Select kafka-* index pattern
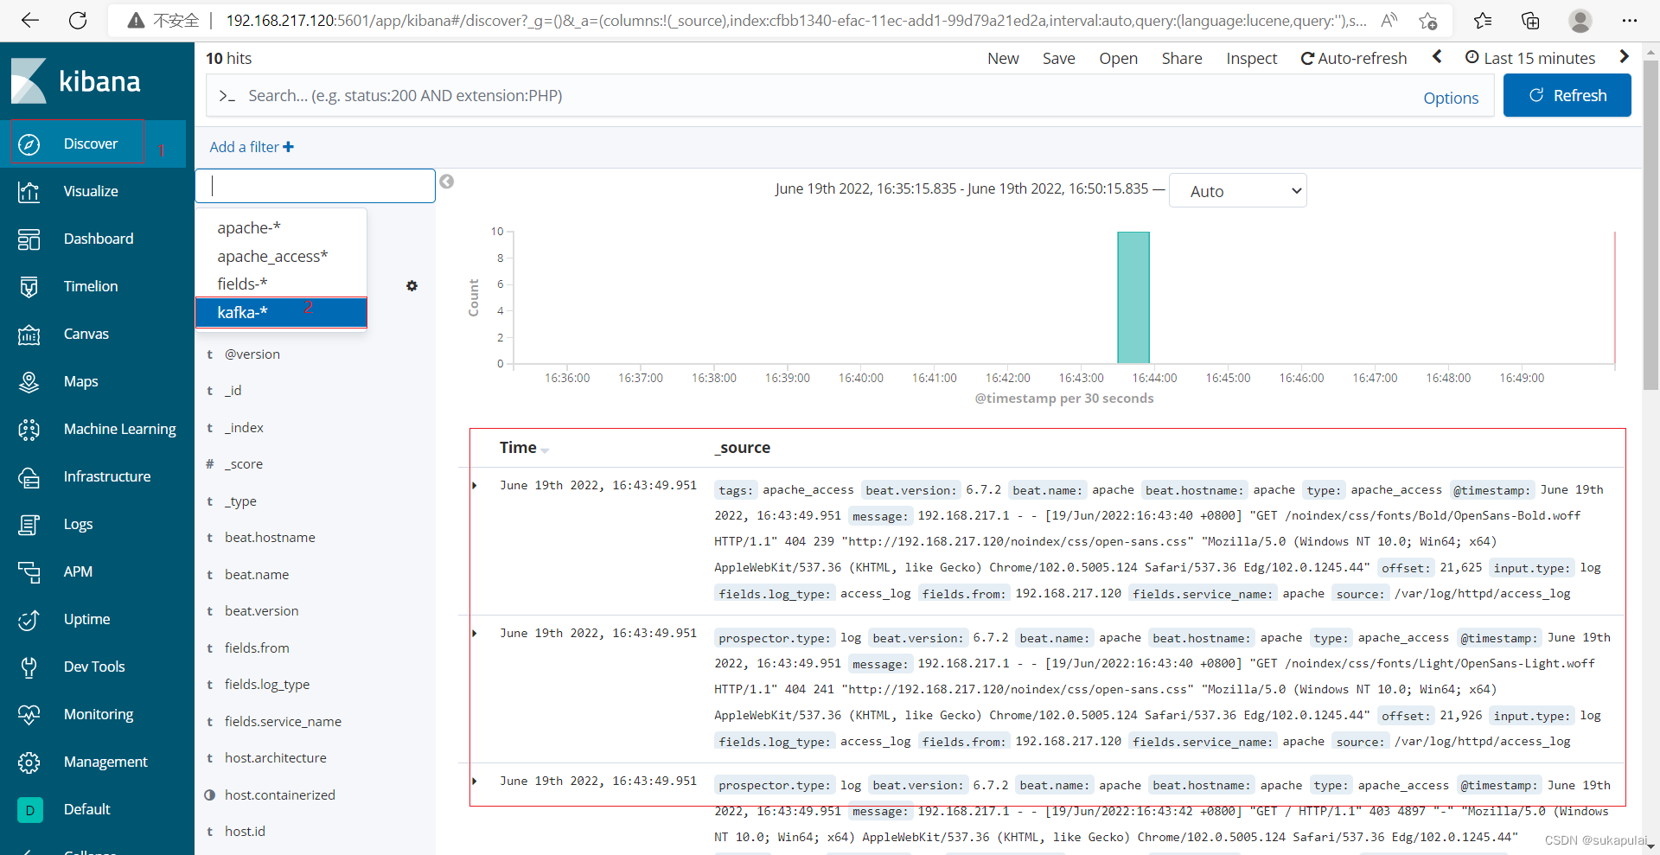Screen dimensions: 1660x855 [281, 312]
